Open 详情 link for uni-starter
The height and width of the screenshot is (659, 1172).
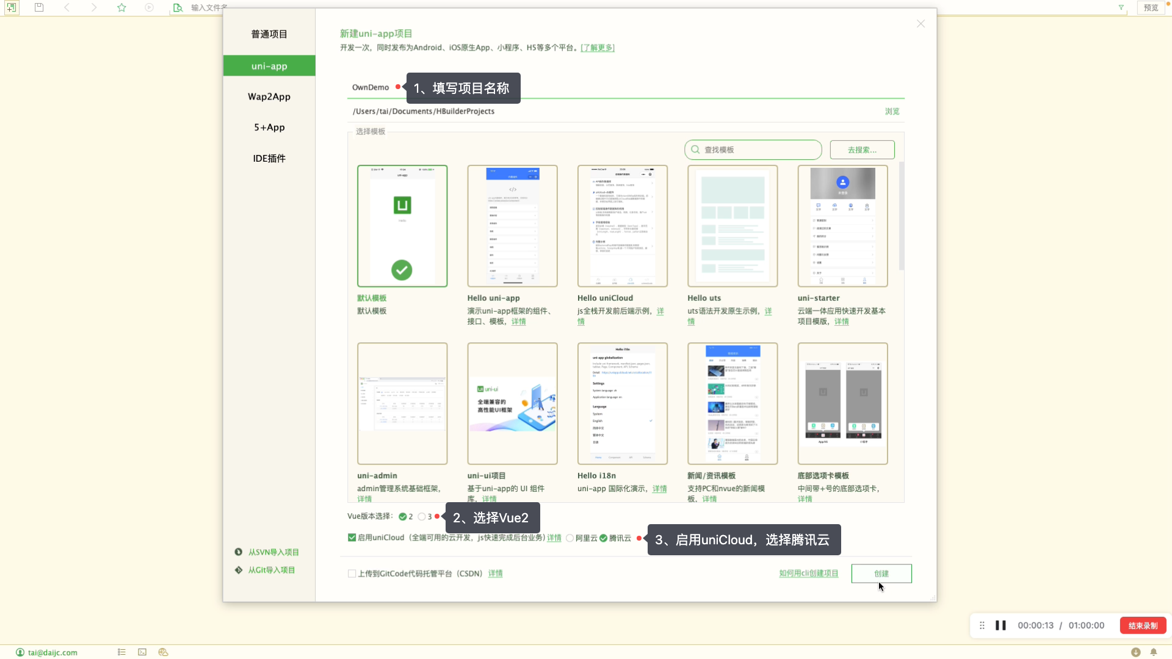841,322
